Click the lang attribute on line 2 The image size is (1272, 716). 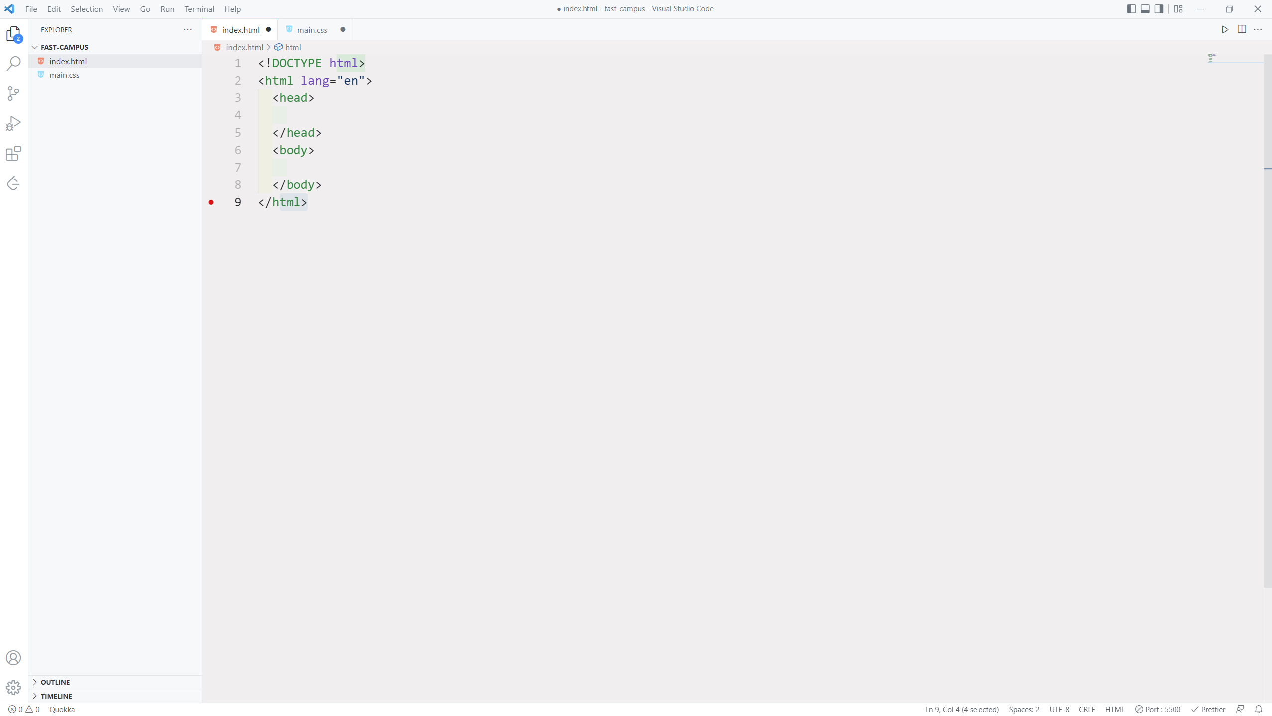click(315, 81)
